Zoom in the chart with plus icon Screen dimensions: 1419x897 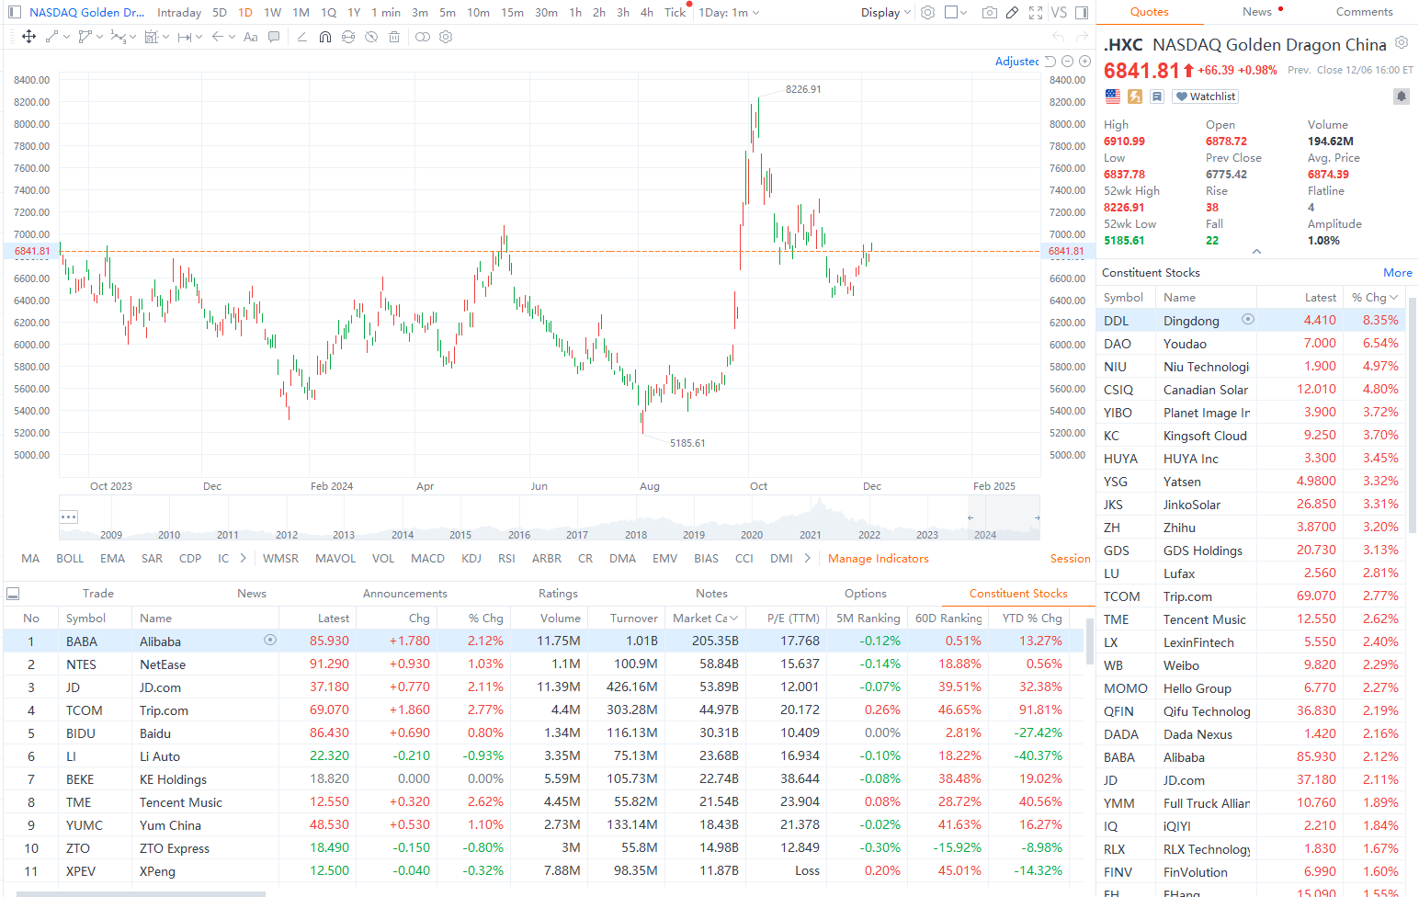1084,62
